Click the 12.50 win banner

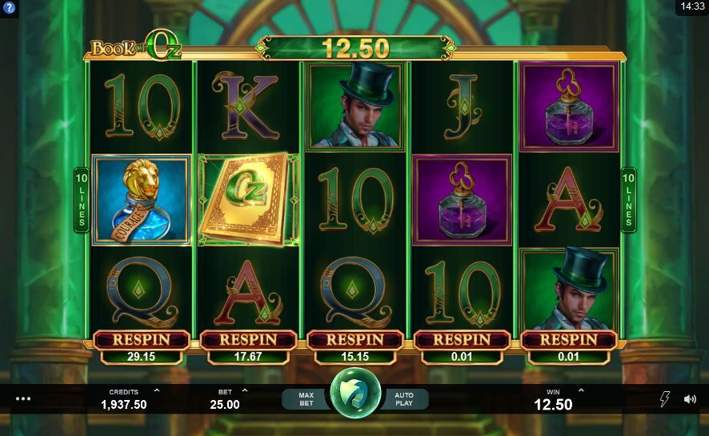tap(355, 48)
